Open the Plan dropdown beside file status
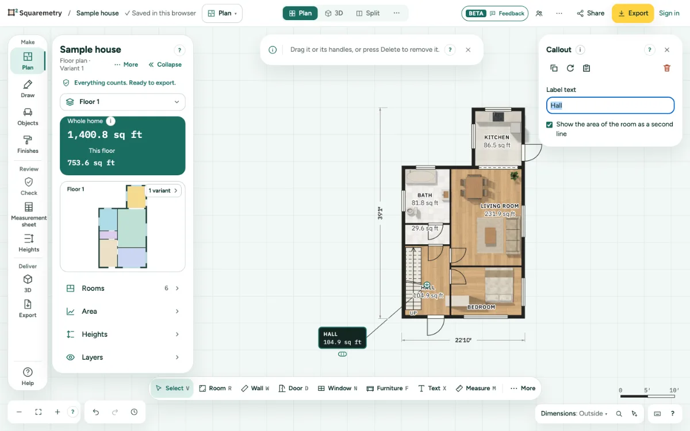The width and height of the screenshot is (690, 431). (x=222, y=13)
